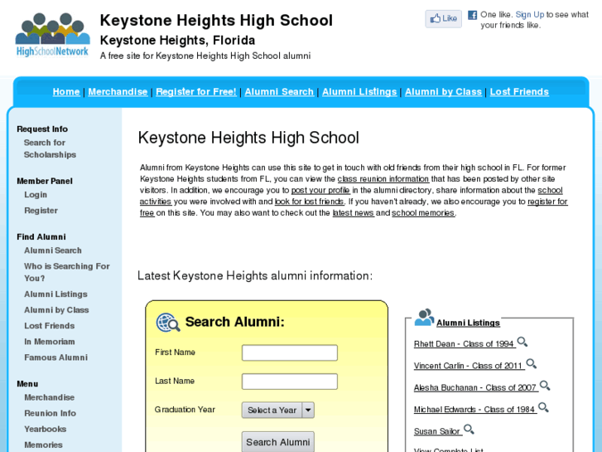602x452 pixels.
Task: Open the Select a Year dropdown
Action: coord(278,410)
